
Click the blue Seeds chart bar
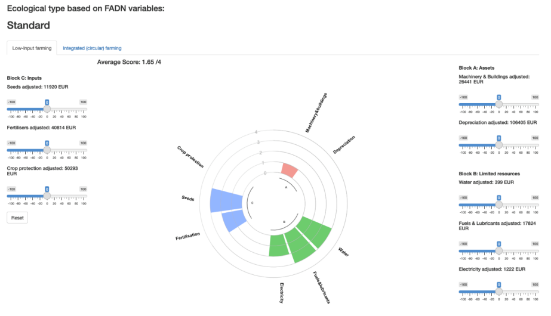pos(226,200)
